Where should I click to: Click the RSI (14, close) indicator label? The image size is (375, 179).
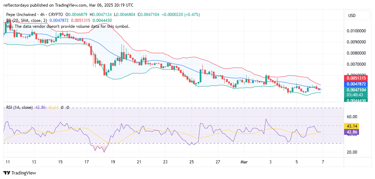(x=19, y=108)
